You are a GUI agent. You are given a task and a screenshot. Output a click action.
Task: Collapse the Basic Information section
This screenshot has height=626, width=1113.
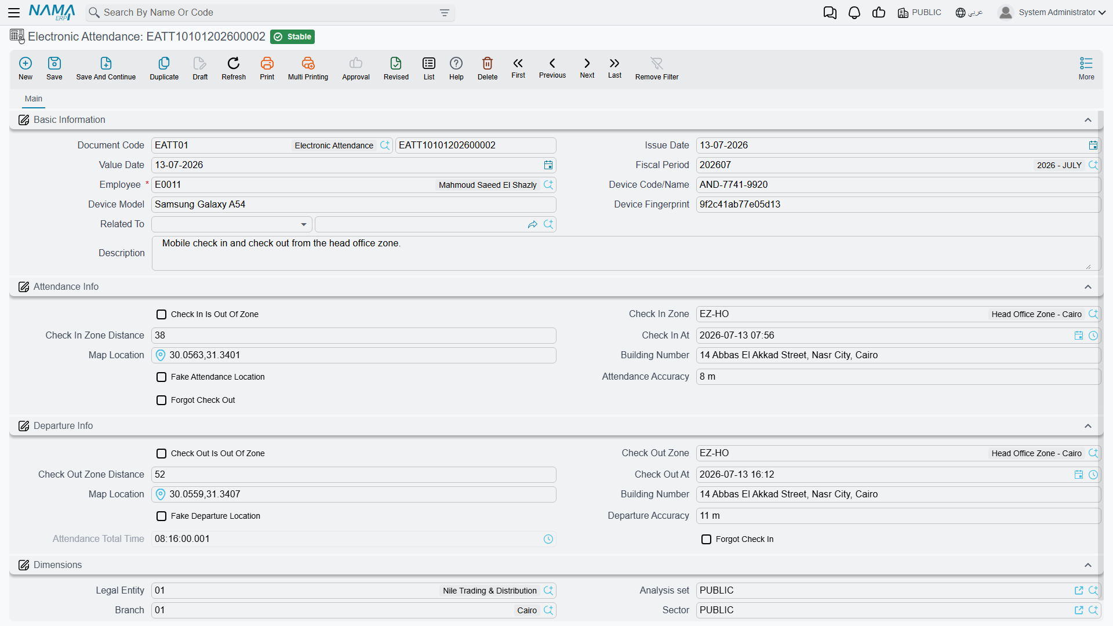click(x=1088, y=120)
